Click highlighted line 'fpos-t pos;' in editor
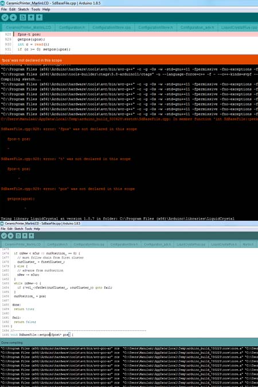This screenshot has height=387, width=258. [x=29, y=34]
